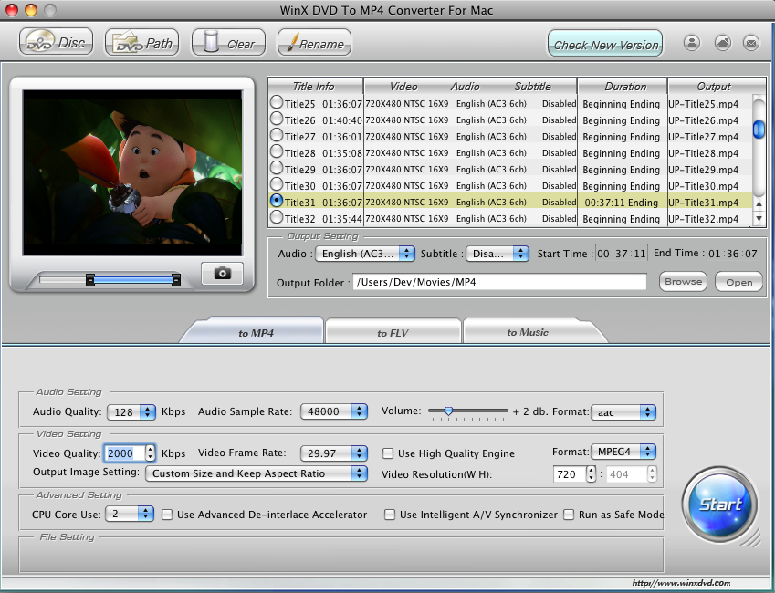Open the Subtitle dropdown
The width and height of the screenshot is (775, 593).
[x=497, y=254]
